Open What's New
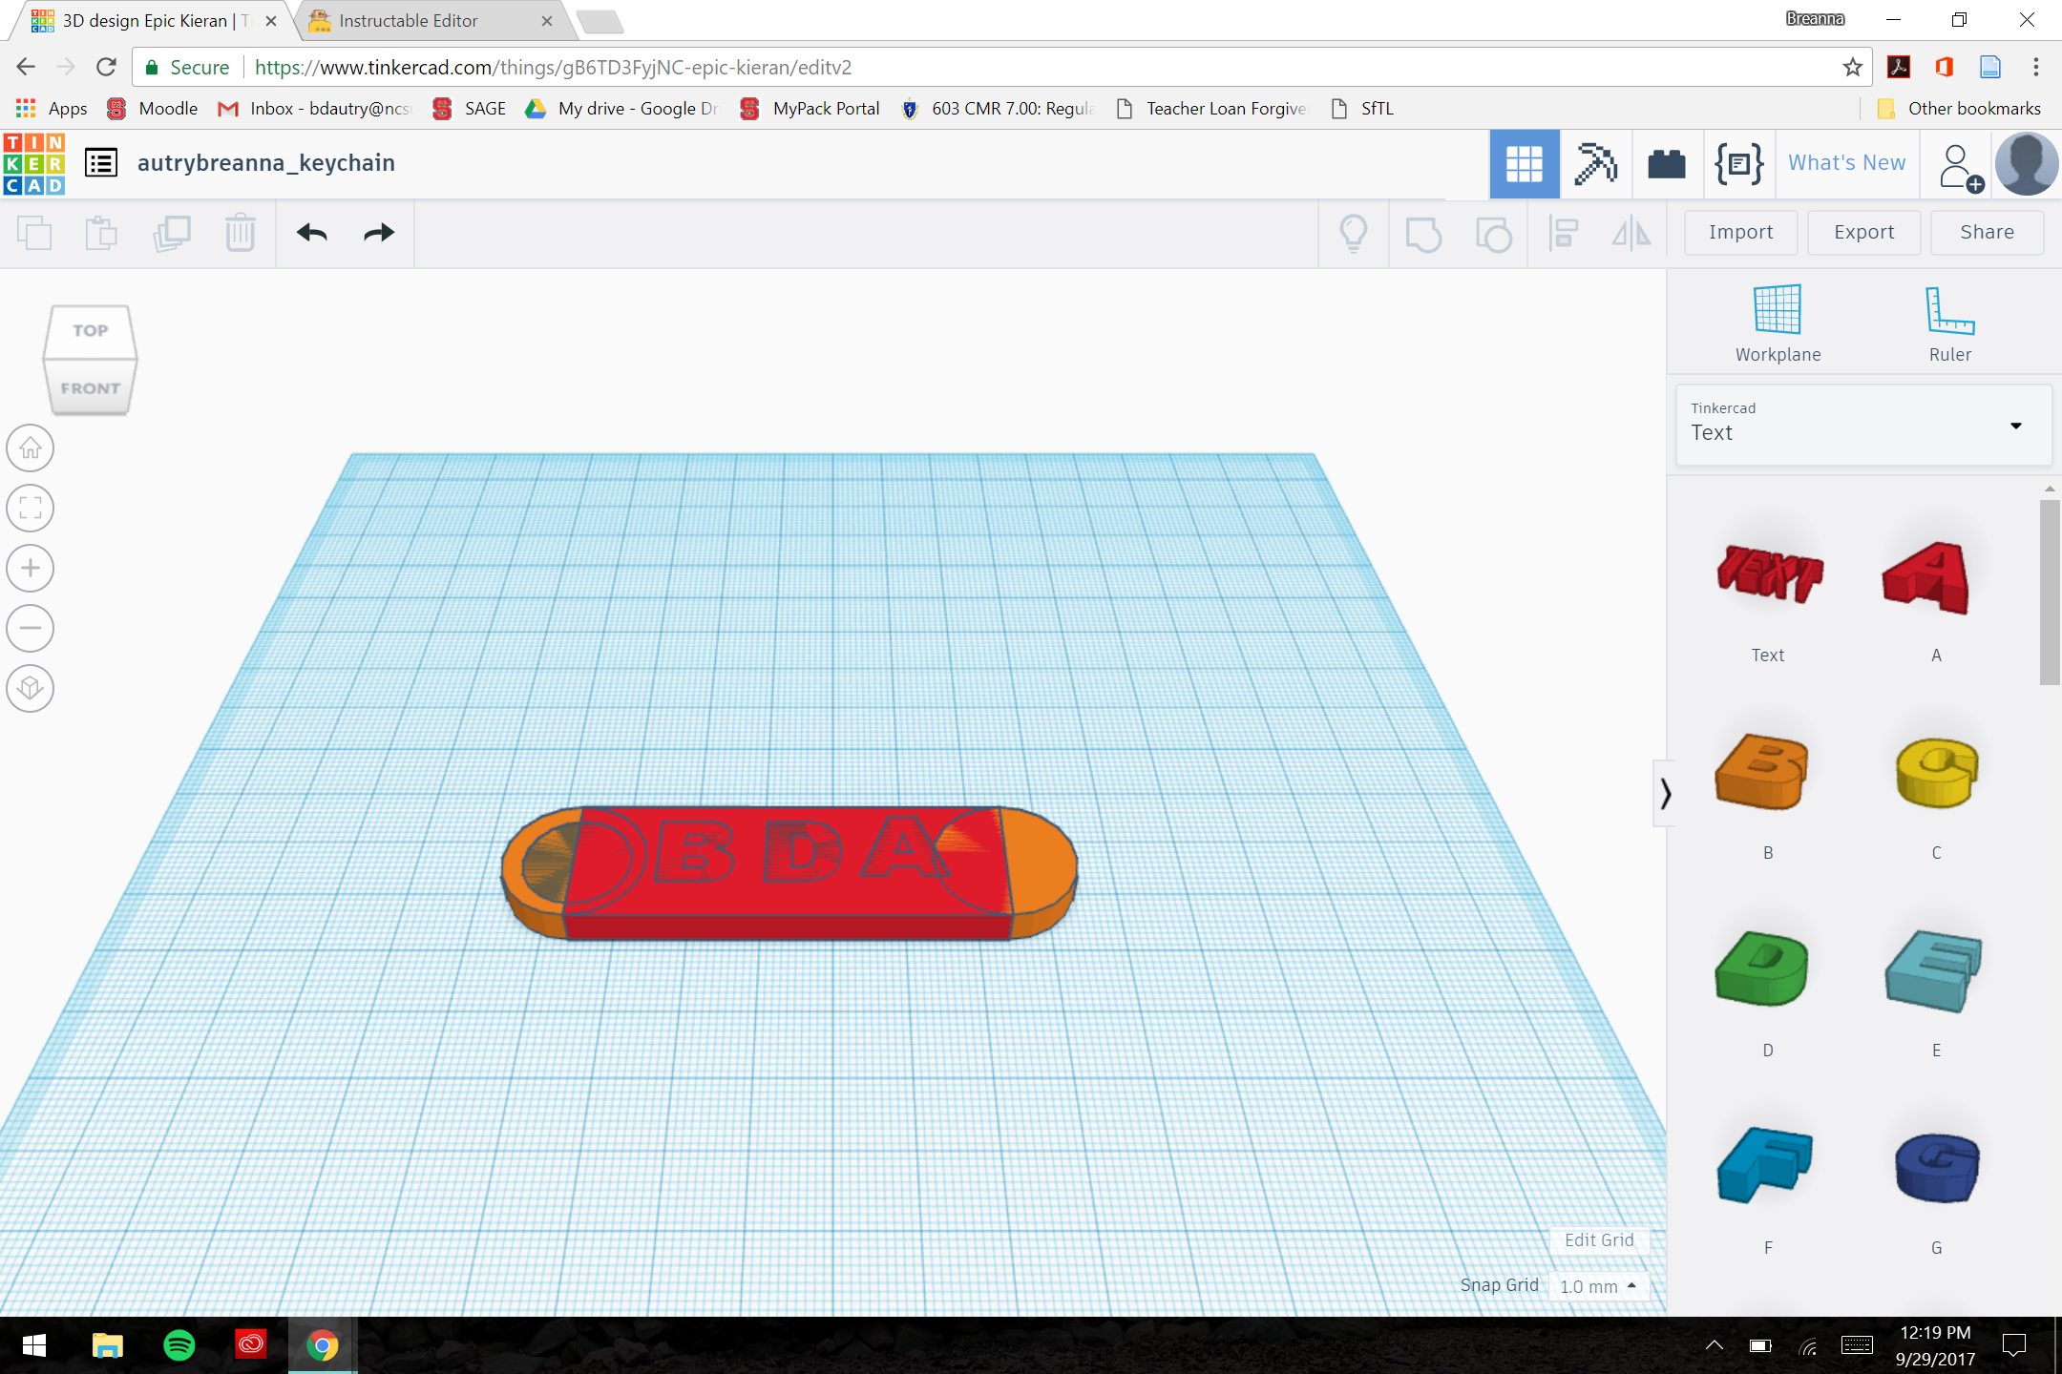 point(1845,163)
